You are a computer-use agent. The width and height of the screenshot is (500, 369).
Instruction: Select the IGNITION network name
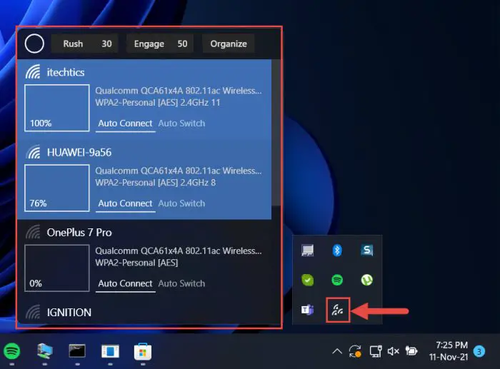[x=69, y=313]
